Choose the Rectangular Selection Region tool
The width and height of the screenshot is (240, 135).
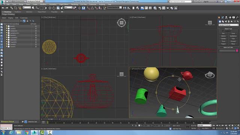tap(41, 8)
